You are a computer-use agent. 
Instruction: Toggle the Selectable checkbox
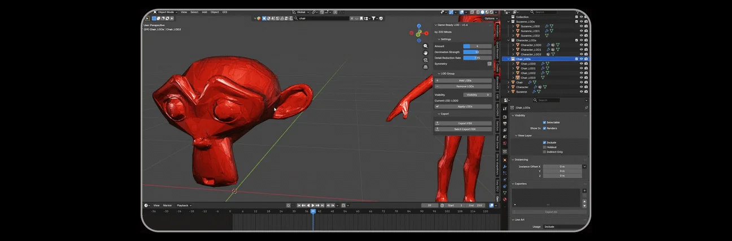pyautogui.click(x=544, y=122)
